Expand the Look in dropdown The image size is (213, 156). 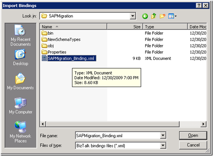click(x=133, y=16)
